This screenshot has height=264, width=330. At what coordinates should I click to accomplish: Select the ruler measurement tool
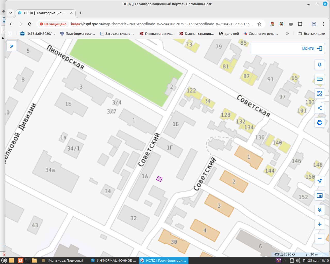point(320,79)
